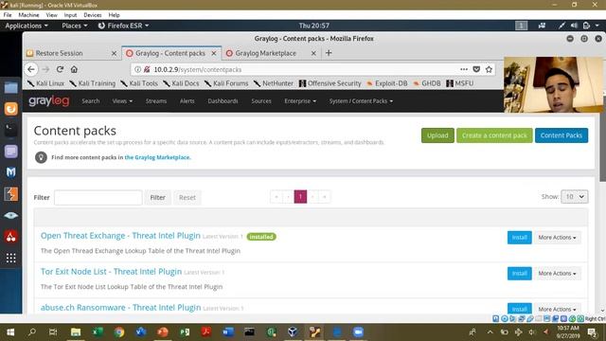Go to Sources in Graylog nav

tap(261, 101)
